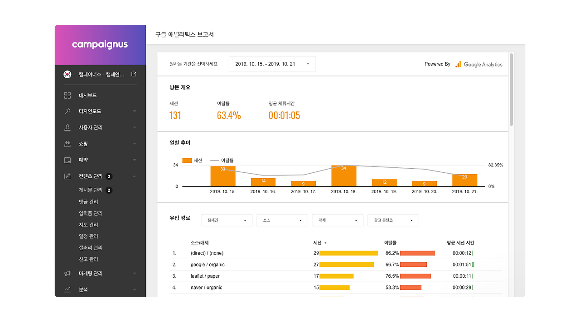Toggle the 세션 legend in daily chart
Image resolution: width=580 pixels, height=322 pixels.
coord(192,160)
